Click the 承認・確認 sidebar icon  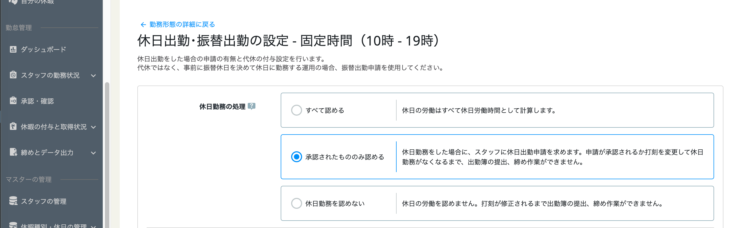tap(13, 101)
